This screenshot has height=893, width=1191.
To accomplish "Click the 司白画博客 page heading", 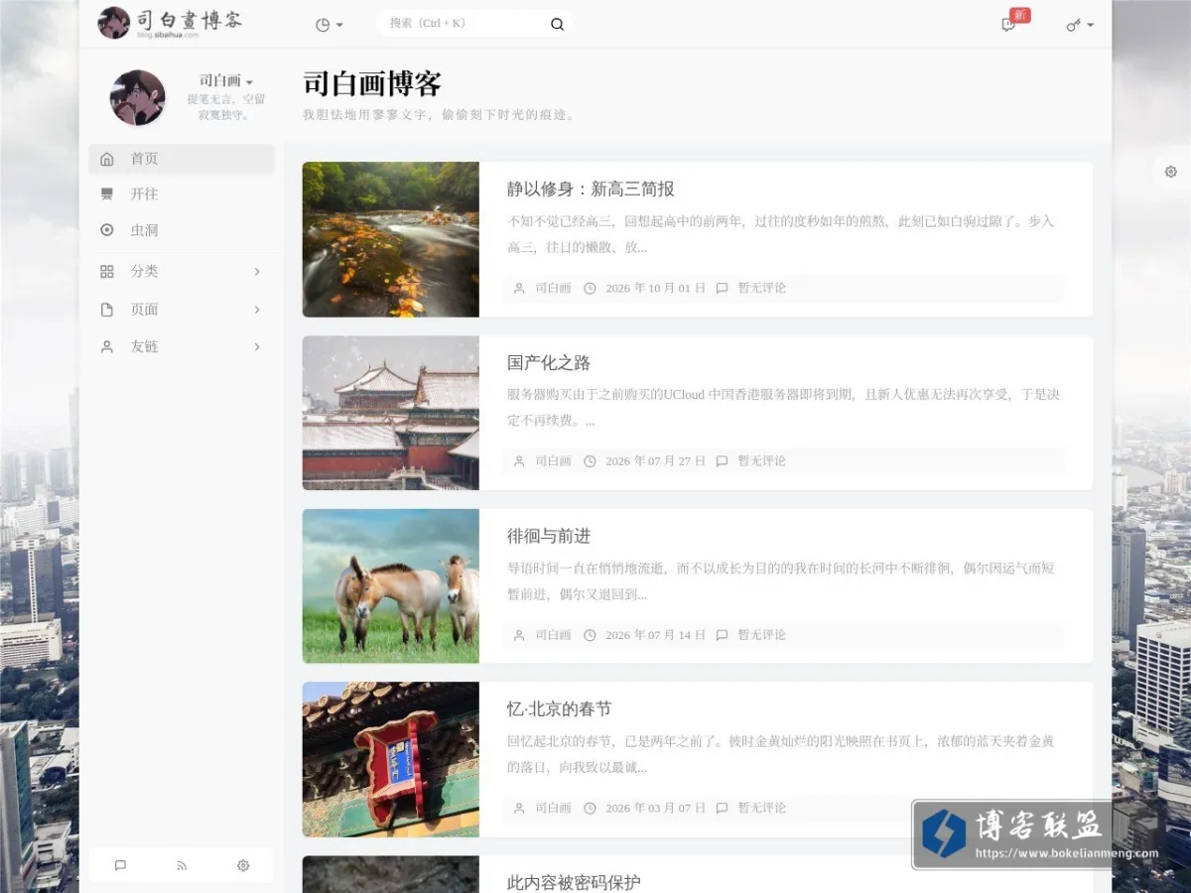I will 372,83.
